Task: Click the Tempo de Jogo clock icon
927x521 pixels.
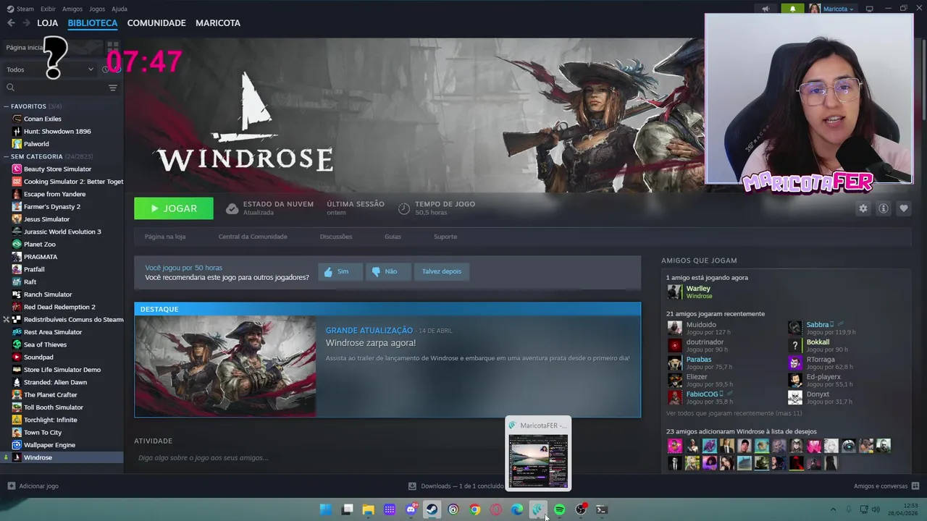Action: tap(404, 208)
